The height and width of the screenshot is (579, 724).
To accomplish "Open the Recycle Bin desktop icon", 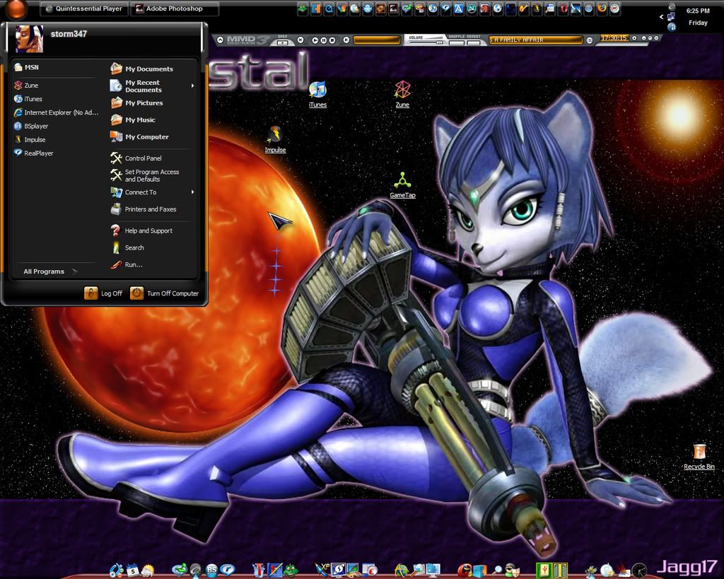I will click(x=699, y=457).
